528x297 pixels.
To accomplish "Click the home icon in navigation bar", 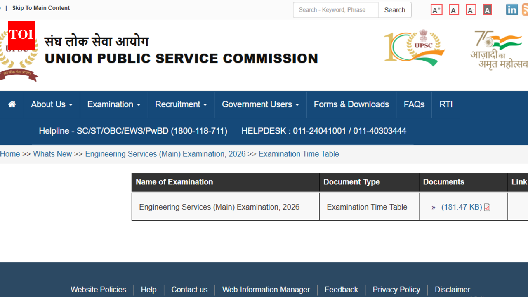I will 12,104.
